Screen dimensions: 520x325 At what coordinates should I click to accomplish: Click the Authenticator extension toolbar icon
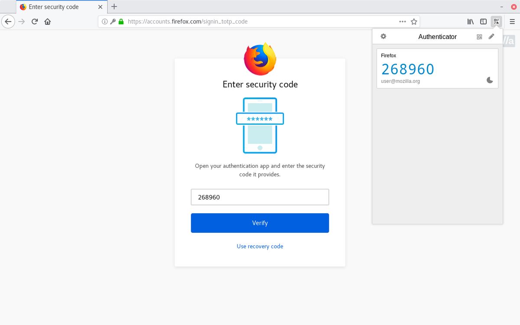coord(496,21)
